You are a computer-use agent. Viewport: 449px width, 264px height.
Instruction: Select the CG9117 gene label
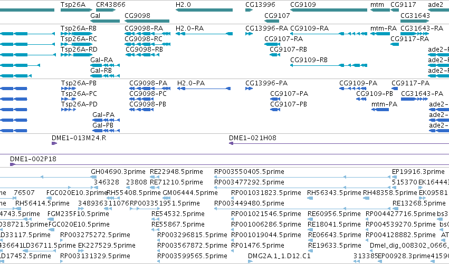[x=403, y=5]
